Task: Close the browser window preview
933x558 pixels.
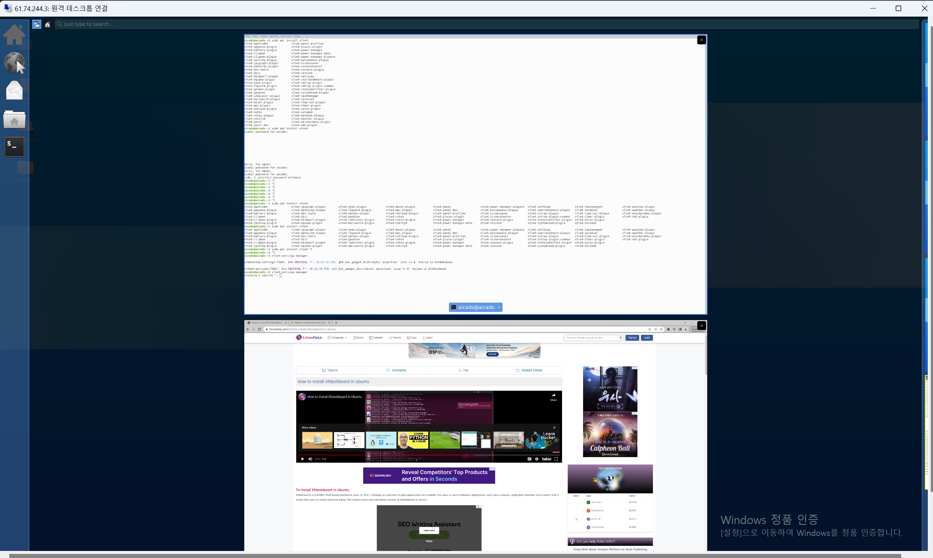Action: pyautogui.click(x=701, y=325)
